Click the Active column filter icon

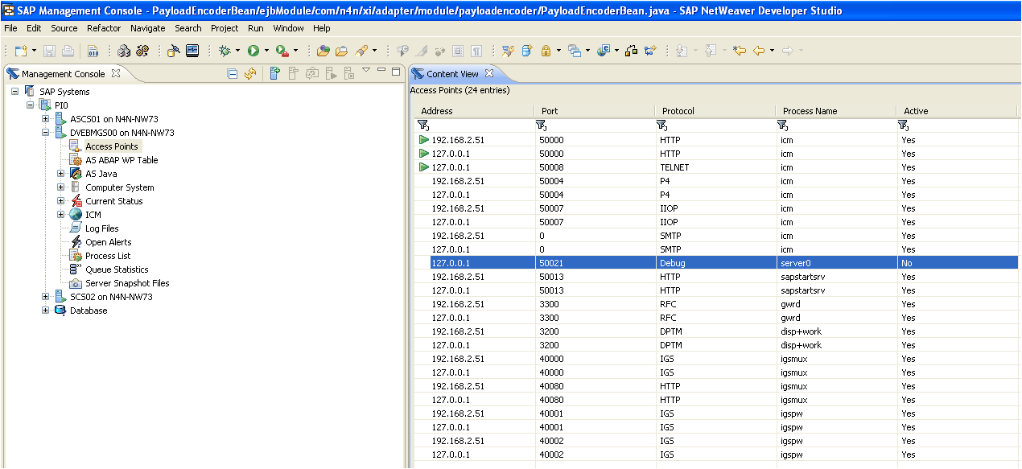click(903, 125)
